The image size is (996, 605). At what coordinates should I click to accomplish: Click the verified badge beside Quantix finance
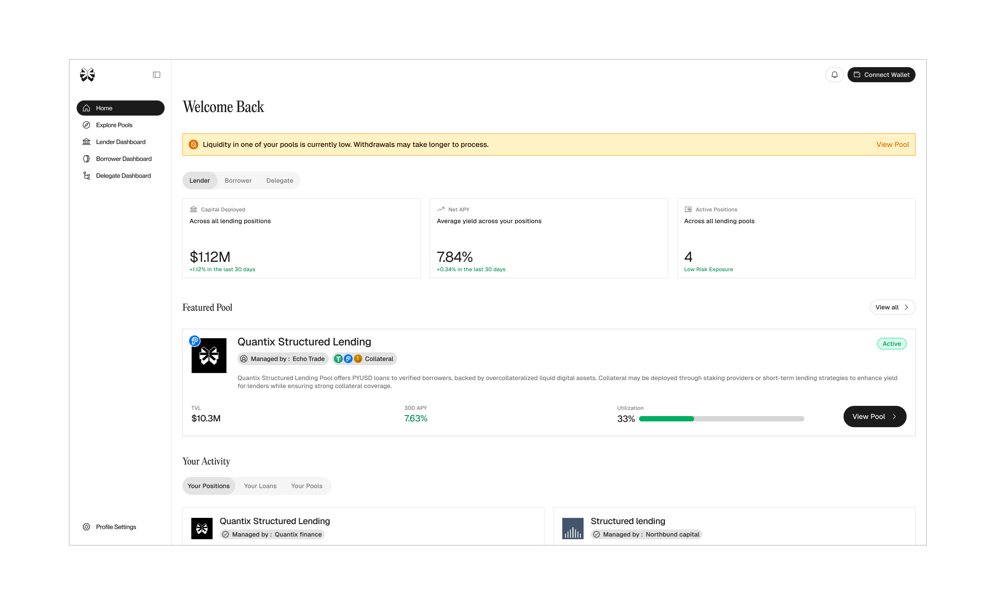click(226, 534)
